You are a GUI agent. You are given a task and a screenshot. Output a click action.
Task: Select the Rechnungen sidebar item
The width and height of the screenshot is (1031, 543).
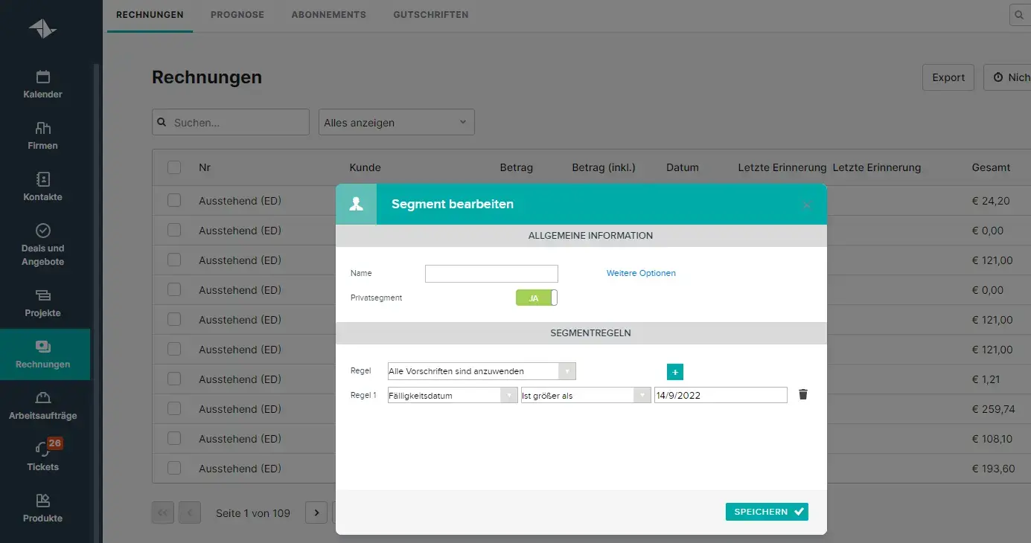[x=43, y=355]
